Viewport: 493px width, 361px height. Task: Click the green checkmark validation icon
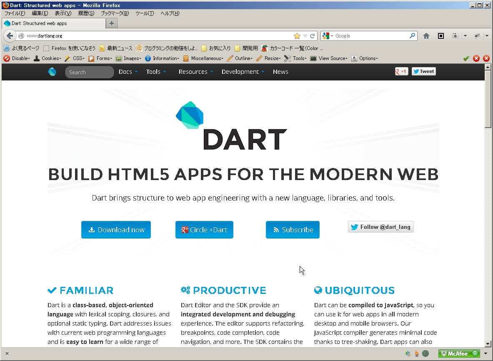click(x=466, y=58)
